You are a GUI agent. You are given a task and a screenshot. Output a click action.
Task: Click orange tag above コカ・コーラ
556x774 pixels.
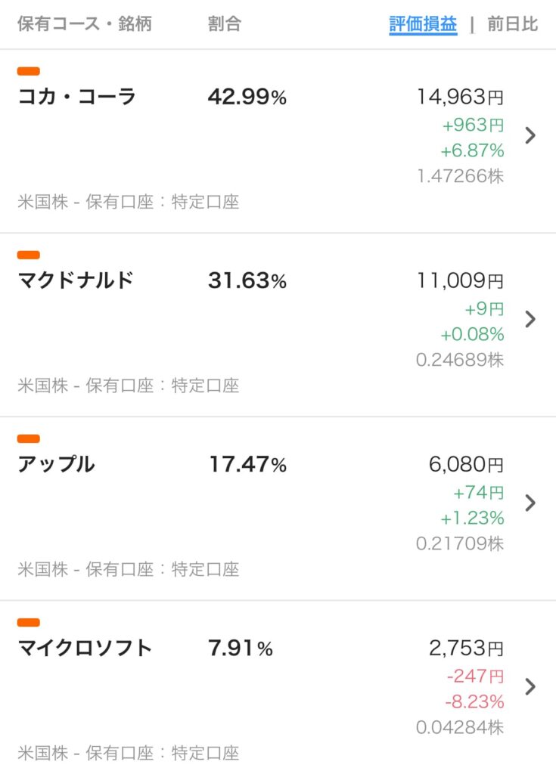click(x=29, y=72)
